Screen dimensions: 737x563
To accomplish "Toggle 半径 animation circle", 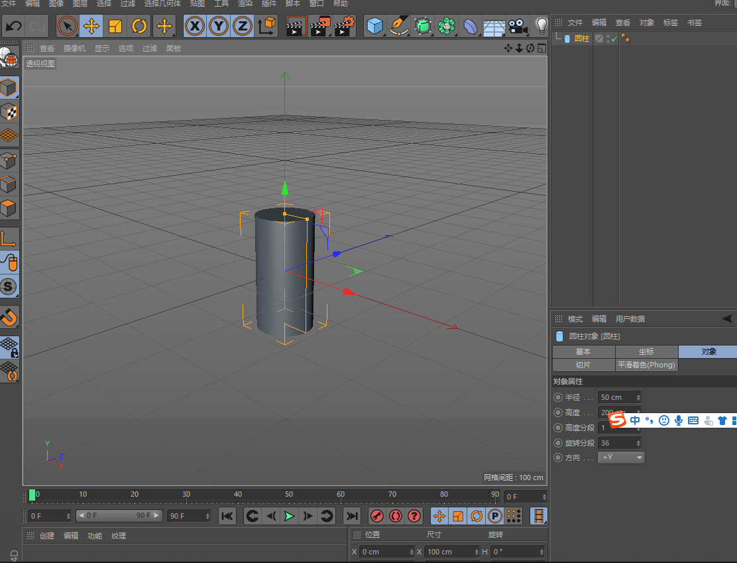I will 558,397.
